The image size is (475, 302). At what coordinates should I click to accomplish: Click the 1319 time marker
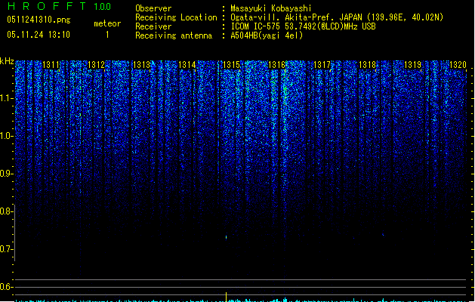[x=412, y=65]
